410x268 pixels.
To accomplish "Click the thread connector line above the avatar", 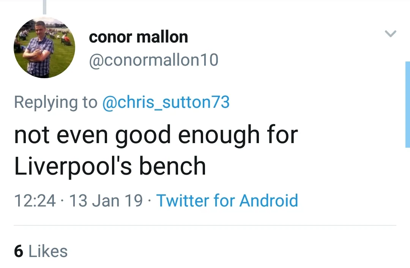I will click(44, 7).
